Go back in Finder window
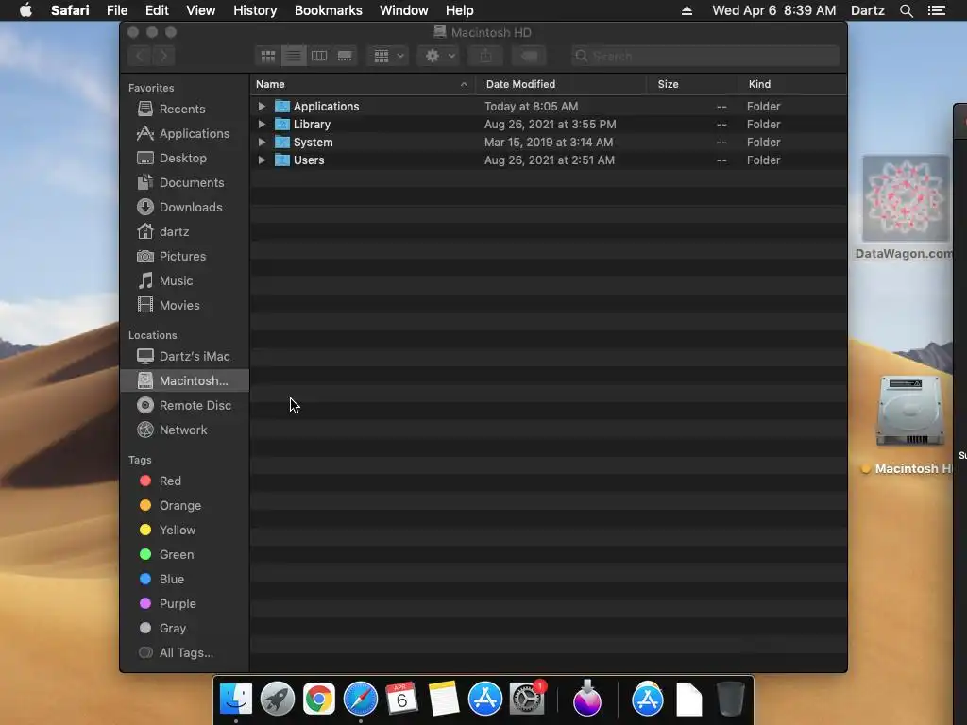 (x=140, y=56)
